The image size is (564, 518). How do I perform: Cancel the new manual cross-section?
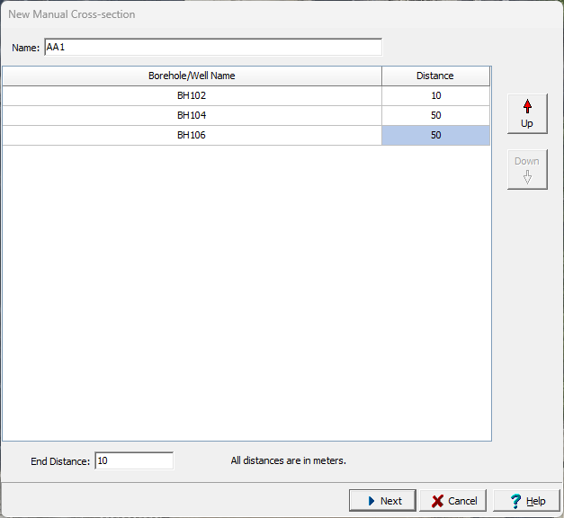point(452,500)
